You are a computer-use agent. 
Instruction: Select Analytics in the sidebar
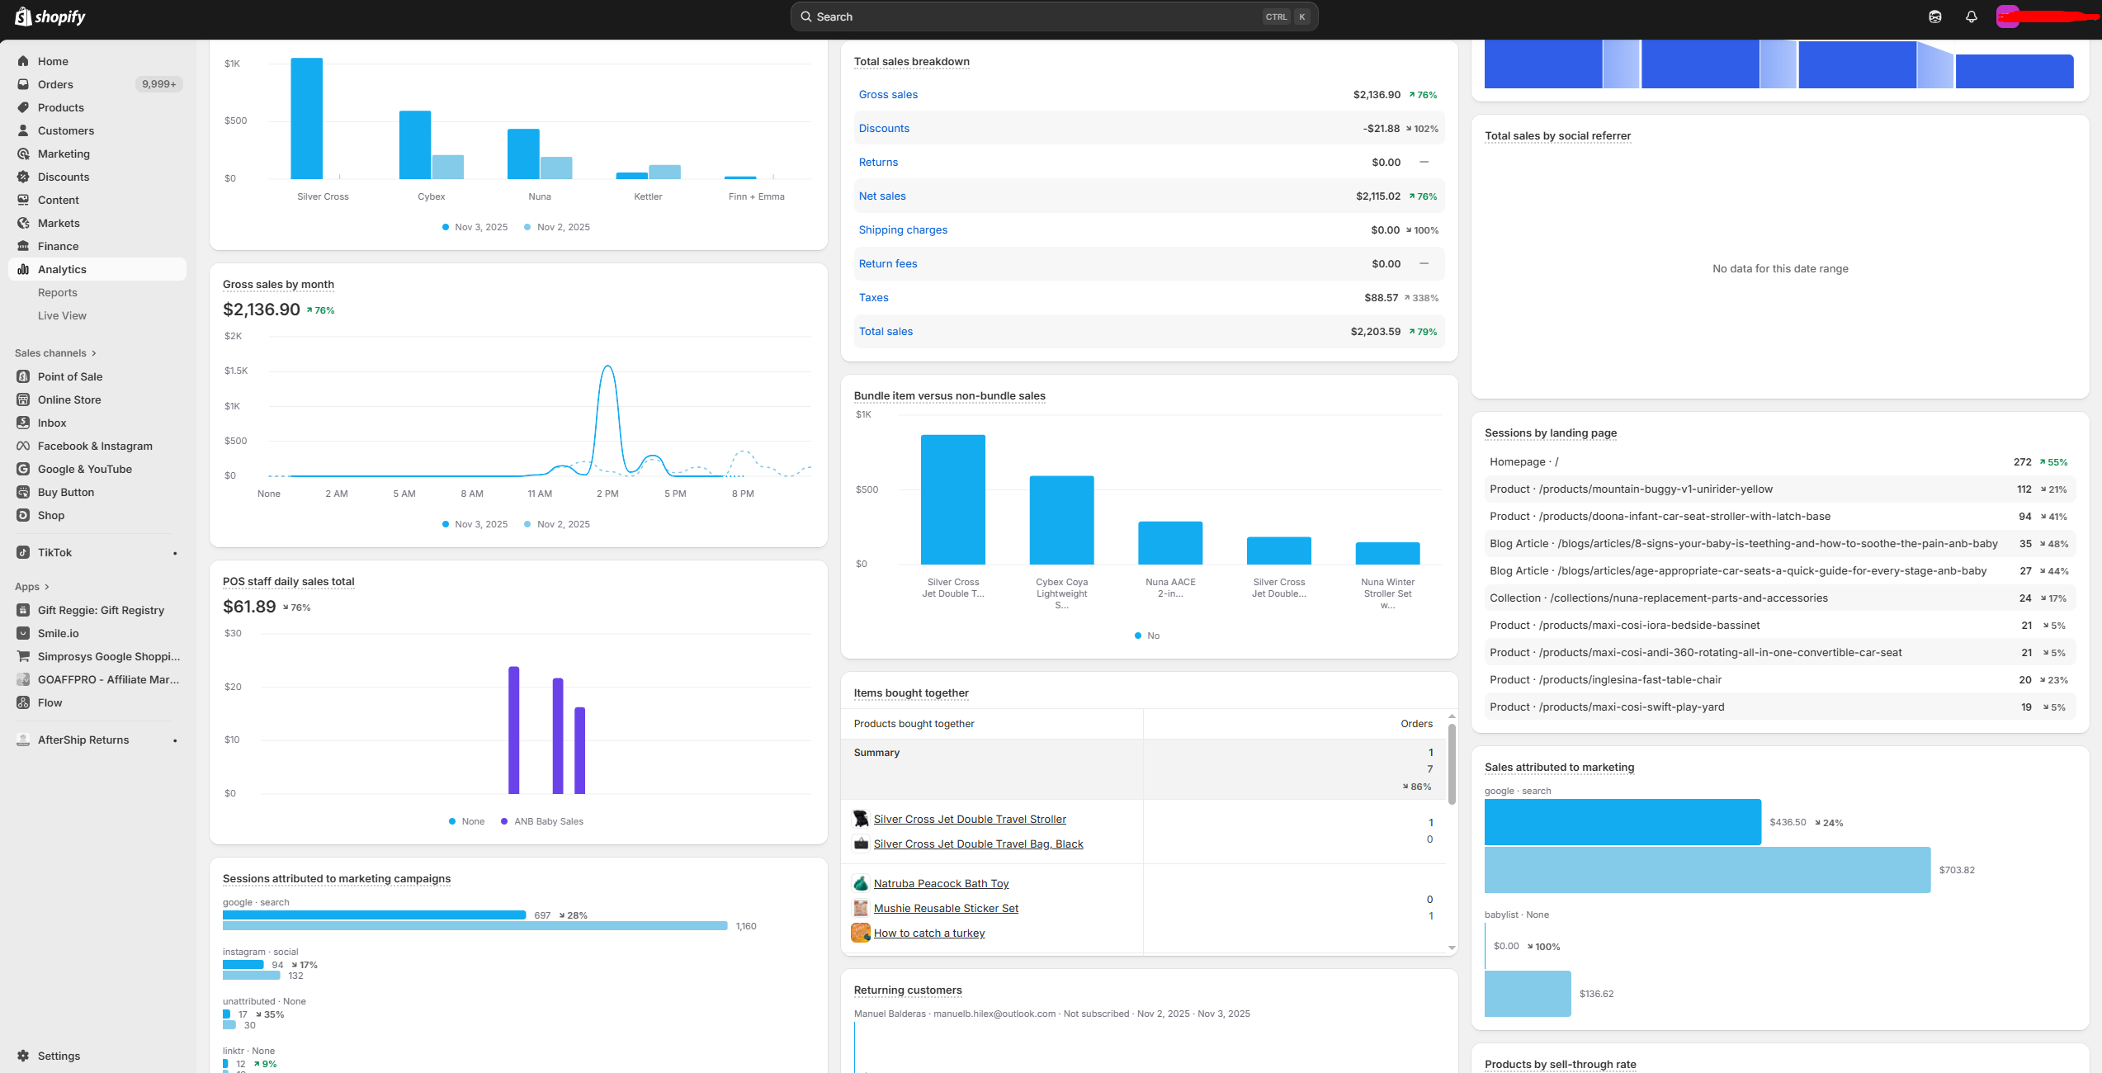97,269
